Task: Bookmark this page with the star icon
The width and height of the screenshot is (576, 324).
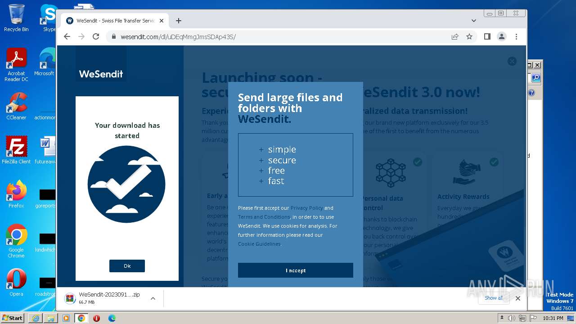Action: [x=469, y=36]
